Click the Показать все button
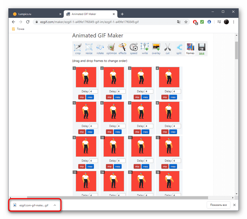This screenshot has height=219, width=247. [x=218, y=205]
